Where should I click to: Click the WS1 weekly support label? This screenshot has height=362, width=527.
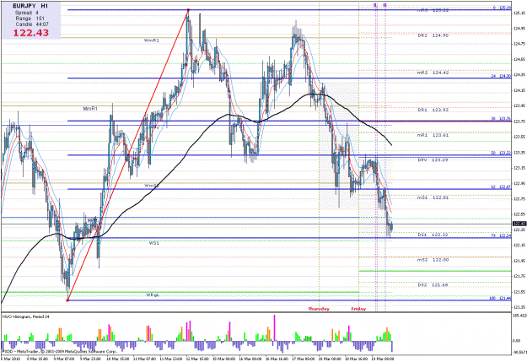(154, 243)
